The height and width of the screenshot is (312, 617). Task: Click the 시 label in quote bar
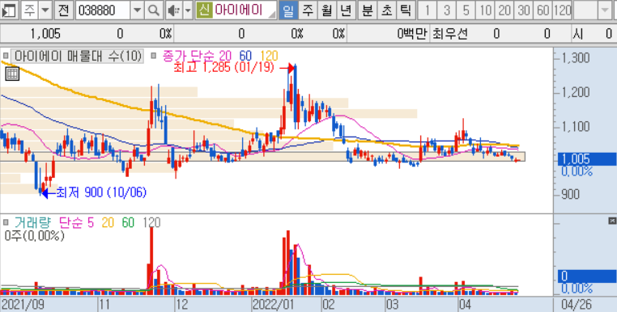(577, 34)
